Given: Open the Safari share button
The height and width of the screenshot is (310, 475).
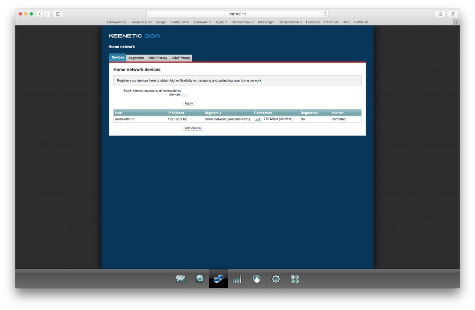Looking at the screenshot, I should (x=440, y=14).
